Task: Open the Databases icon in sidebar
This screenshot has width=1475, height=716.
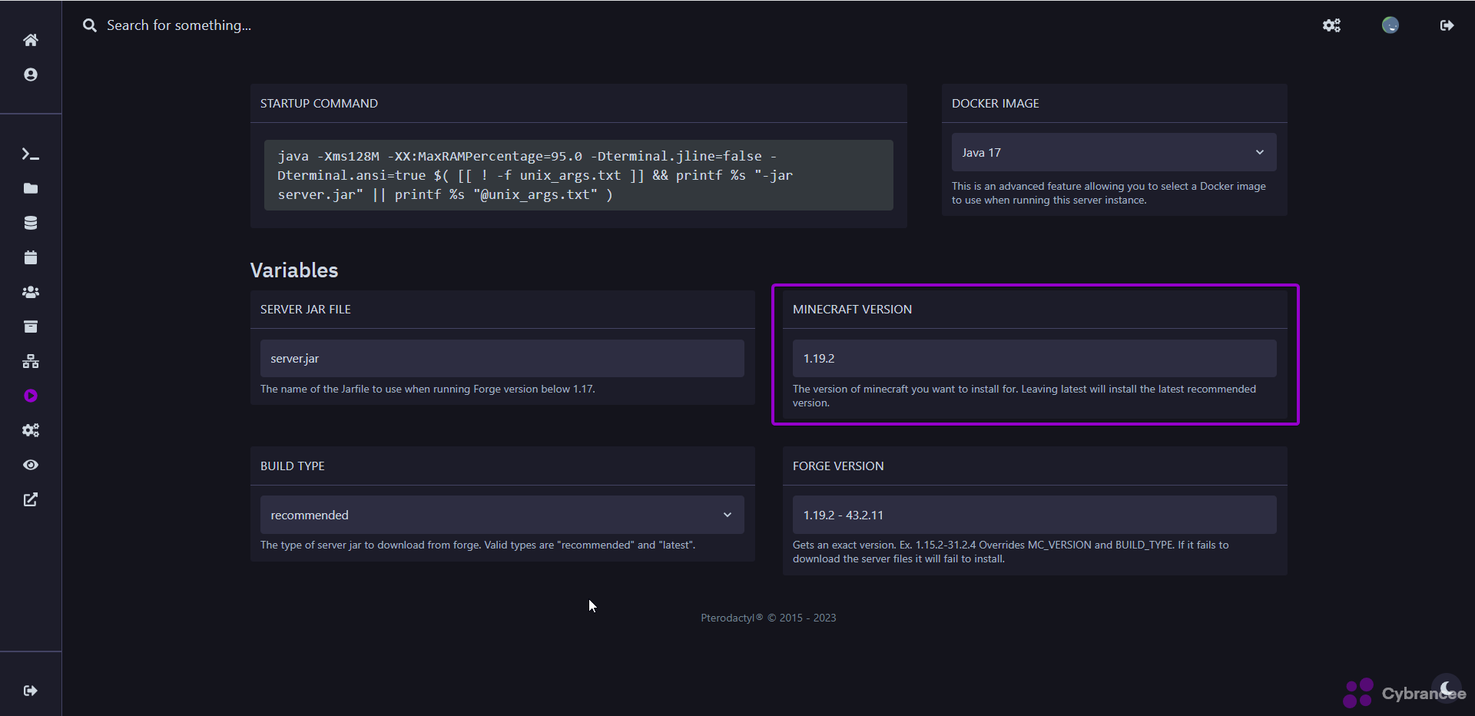Action: [x=30, y=224]
